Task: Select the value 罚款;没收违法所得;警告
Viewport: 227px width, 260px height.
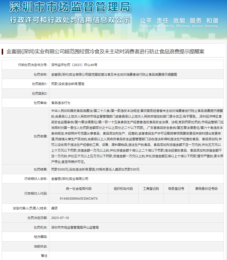Action: (68, 84)
